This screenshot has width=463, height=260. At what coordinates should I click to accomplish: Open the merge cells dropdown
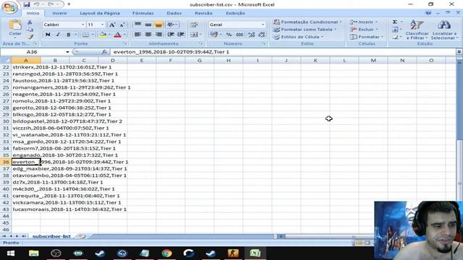[200, 35]
